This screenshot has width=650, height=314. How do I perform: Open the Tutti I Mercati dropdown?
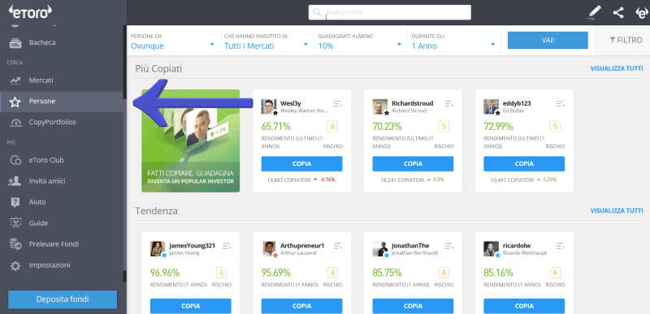[x=266, y=41]
